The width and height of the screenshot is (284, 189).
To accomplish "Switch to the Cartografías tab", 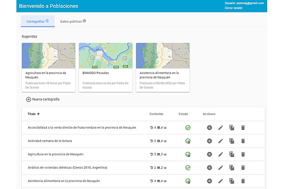I will click(x=38, y=21).
